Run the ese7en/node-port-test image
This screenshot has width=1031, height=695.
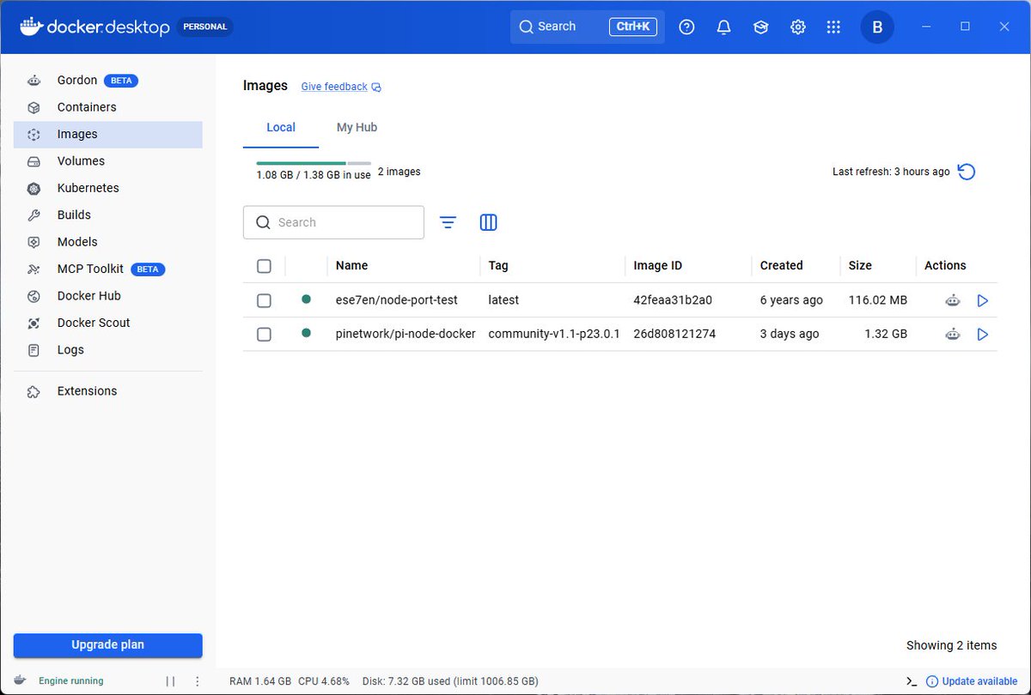[x=983, y=301]
